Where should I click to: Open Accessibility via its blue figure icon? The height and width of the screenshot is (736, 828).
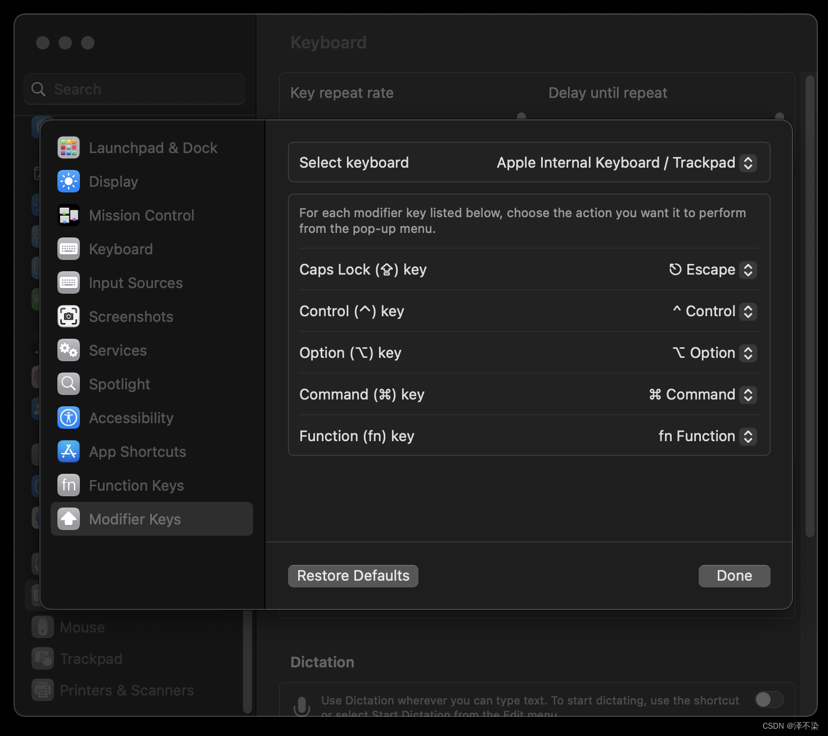(x=68, y=418)
